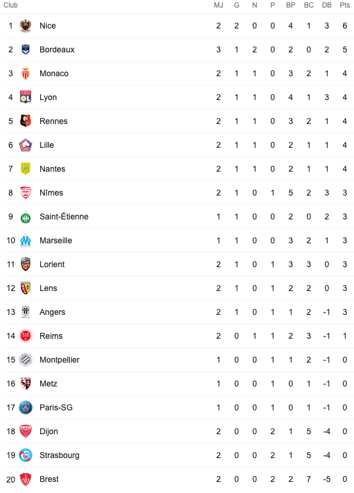Click the Strasbourg club logo

[26, 455]
